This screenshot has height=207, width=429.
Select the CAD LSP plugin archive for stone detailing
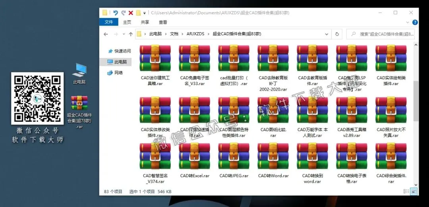[352, 68]
